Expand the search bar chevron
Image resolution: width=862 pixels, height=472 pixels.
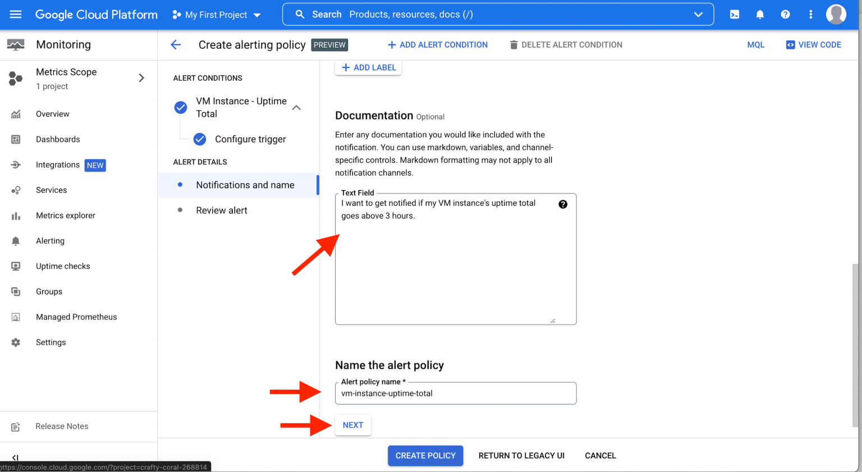pos(698,15)
